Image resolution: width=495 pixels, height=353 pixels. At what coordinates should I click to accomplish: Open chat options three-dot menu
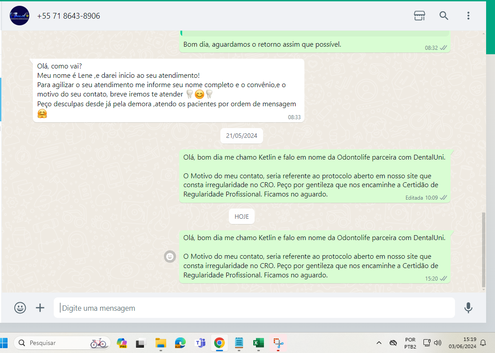(x=468, y=16)
